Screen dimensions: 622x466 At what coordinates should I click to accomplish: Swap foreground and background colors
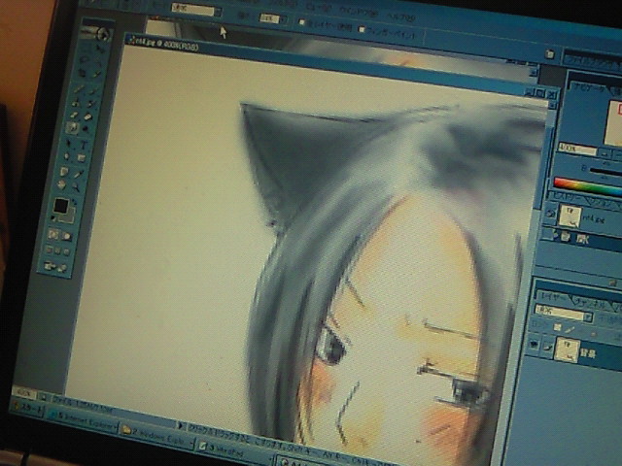click(74, 202)
